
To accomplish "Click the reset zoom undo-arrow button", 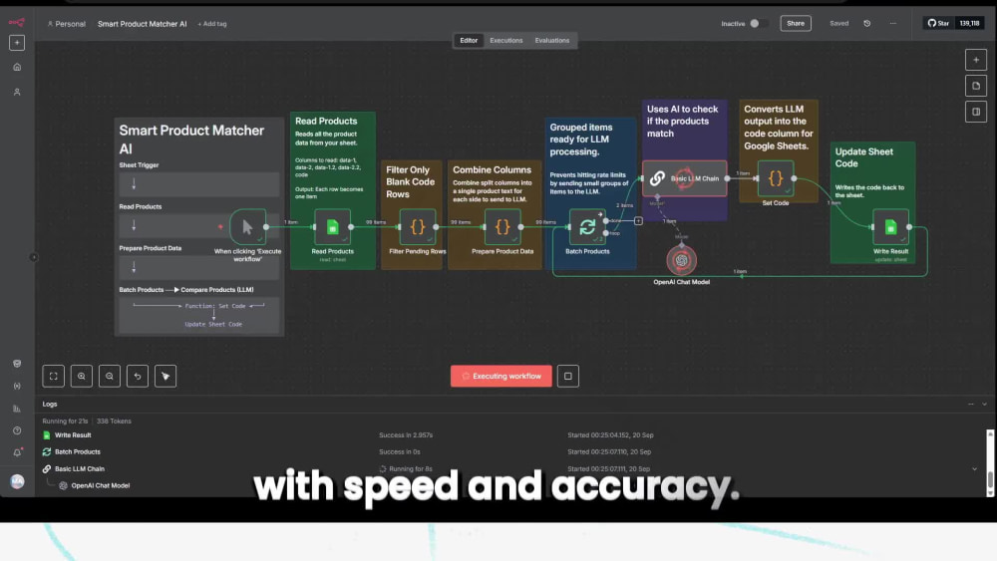I will (138, 376).
